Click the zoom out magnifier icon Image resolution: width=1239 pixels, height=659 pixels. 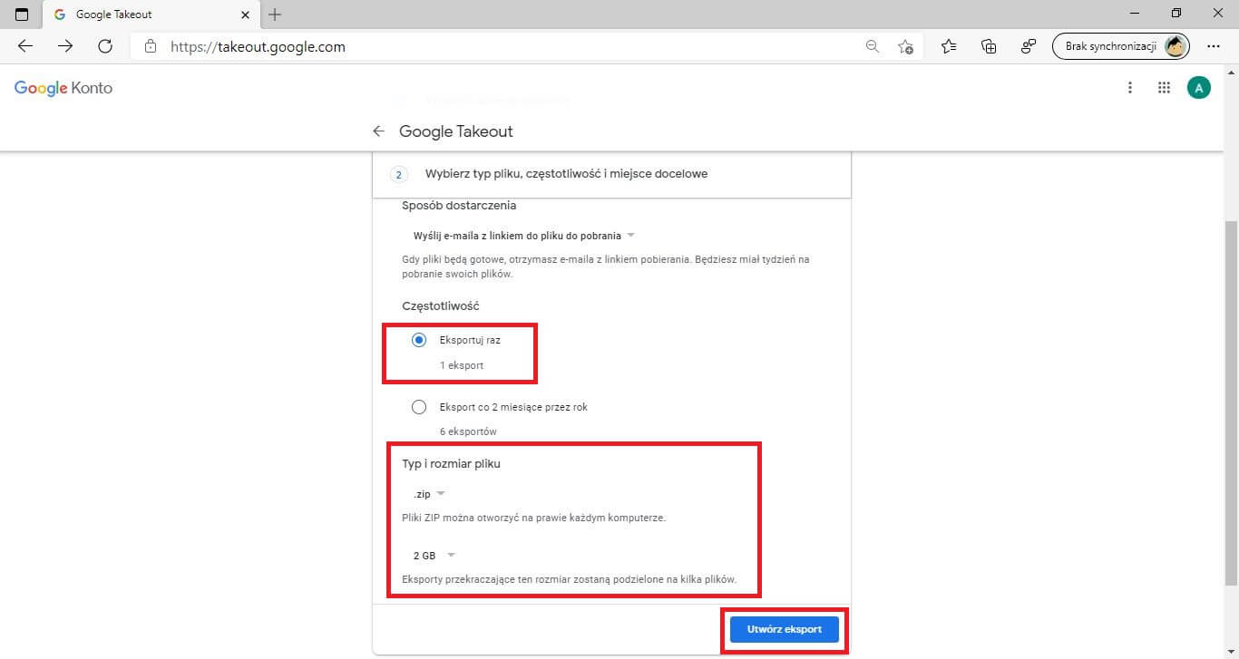click(873, 46)
